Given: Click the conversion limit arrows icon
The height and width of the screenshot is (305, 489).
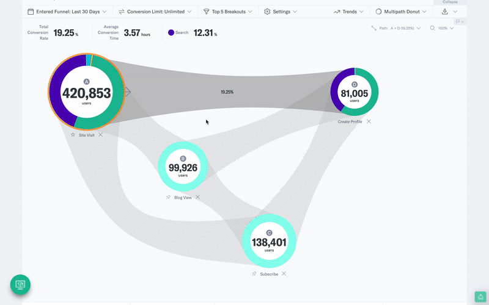Looking at the screenshot, I should (122, 12).
